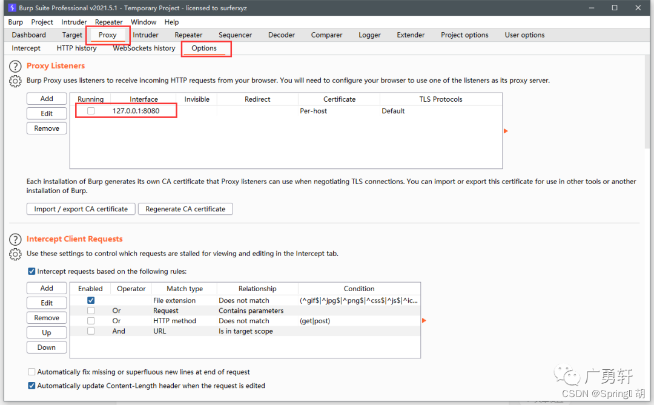Open Intercept Client Requests help icon
Image resolution: width=654 pixels, height=405 pixels.
[x=15, y=239]
